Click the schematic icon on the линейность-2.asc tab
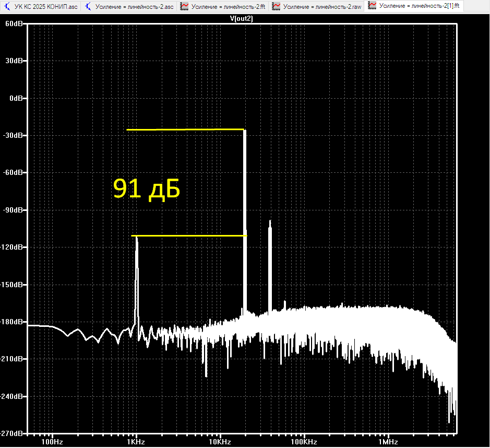 click(x=88, y=6)
